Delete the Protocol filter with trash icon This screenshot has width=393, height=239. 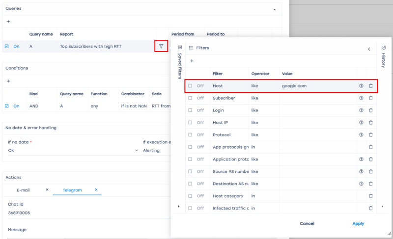point(371,135)
